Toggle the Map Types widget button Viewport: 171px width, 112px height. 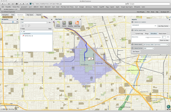[x=30, y=15]
